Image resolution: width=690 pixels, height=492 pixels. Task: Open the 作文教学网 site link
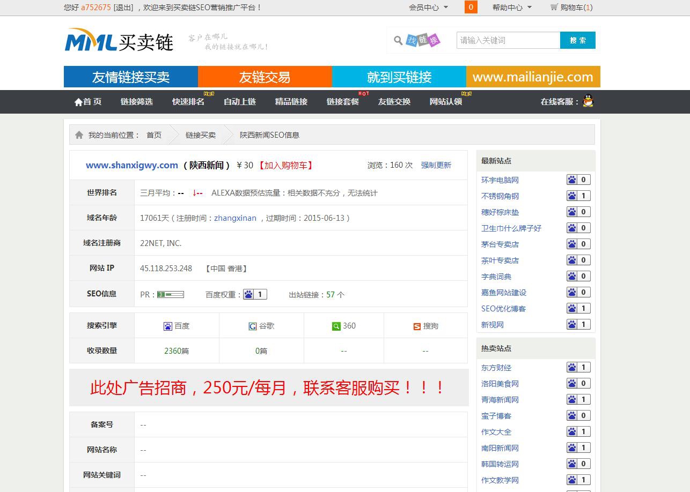[x=500, y=480]
